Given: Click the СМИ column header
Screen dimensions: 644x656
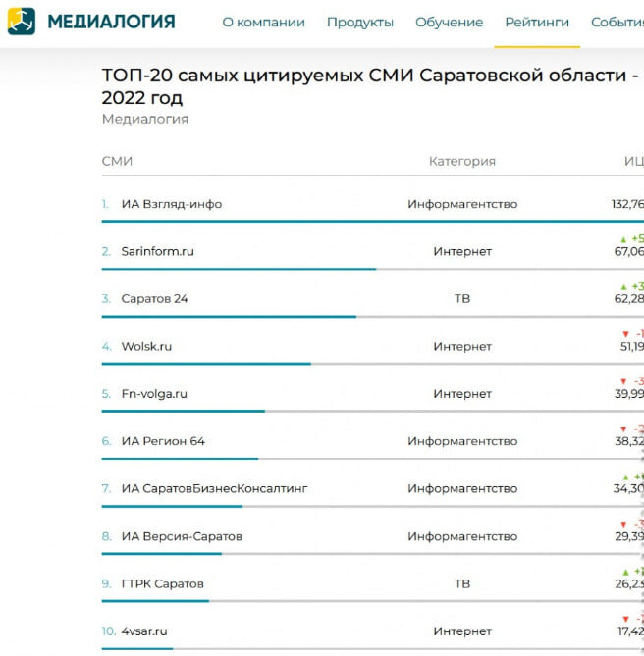Looking at the screenshot, I should click(117, 161).
